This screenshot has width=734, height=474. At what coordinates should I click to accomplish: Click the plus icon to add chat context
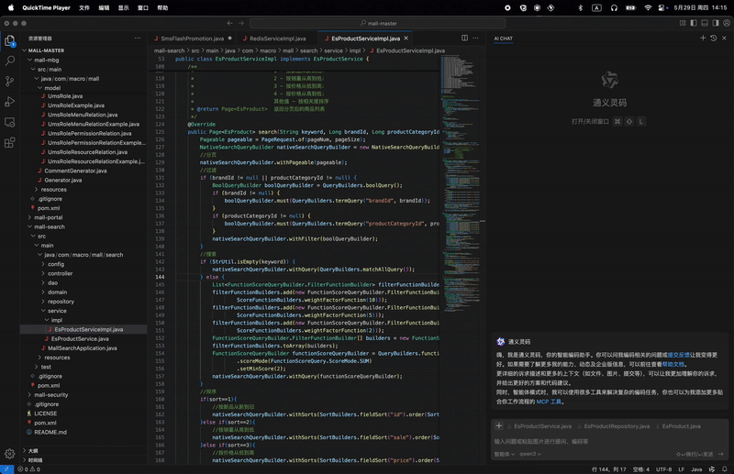pyautogui.click(x=499, y=426)
